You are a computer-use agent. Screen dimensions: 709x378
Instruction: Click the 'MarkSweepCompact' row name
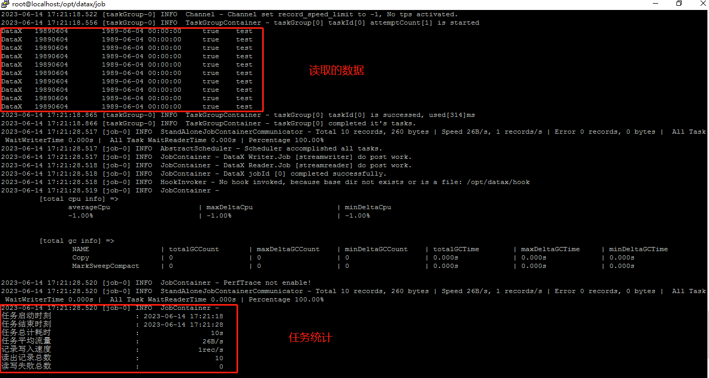(x=106, y=266)
